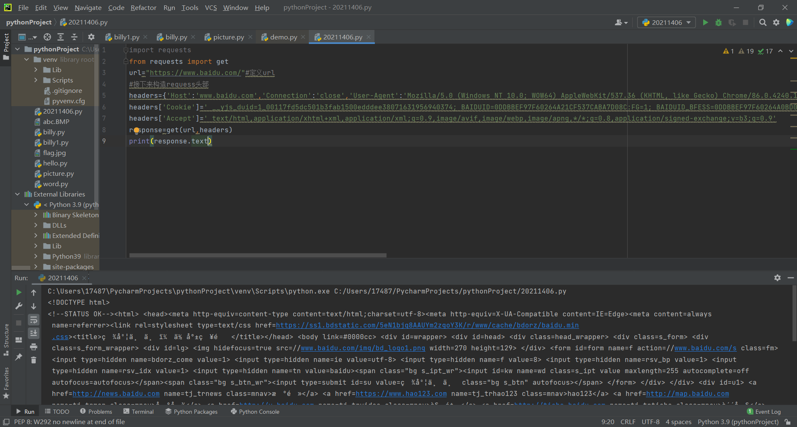
Task: Expand the DLLs folder
Action: [36, 225]
